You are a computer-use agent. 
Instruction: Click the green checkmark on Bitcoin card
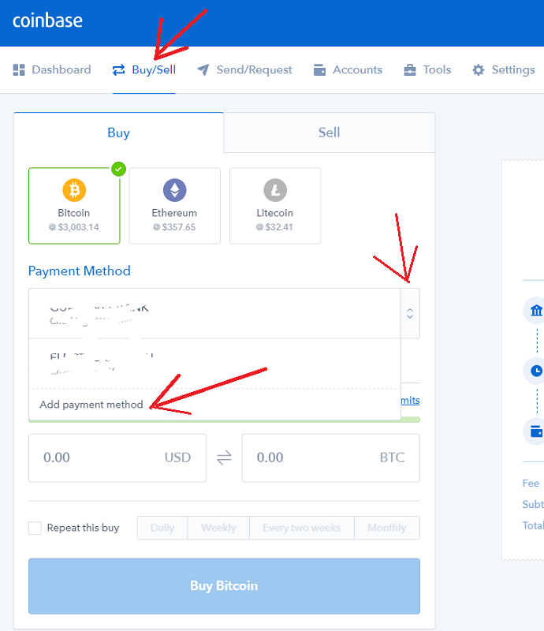119,170
